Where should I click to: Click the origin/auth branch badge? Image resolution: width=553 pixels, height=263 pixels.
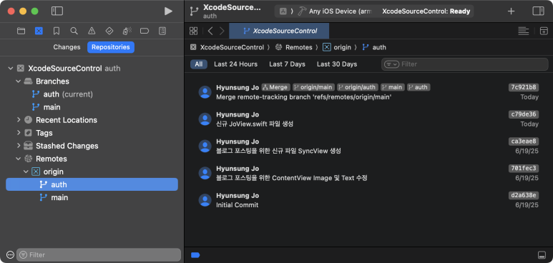[358, 87]
